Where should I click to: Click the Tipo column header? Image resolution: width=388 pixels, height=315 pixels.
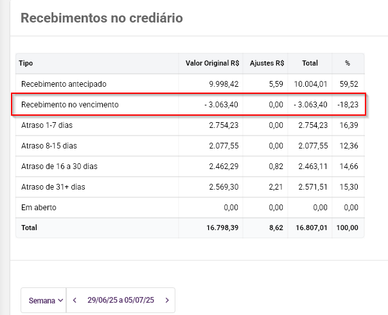click(26, 64)
